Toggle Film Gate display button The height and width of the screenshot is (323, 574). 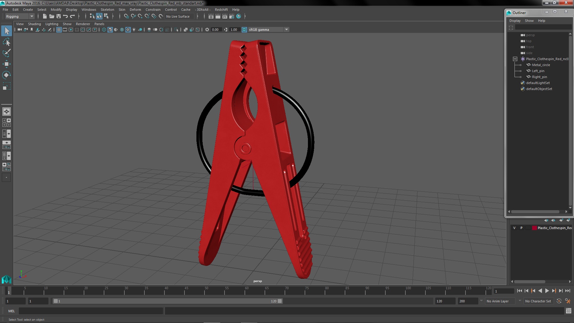click(65, 30)
